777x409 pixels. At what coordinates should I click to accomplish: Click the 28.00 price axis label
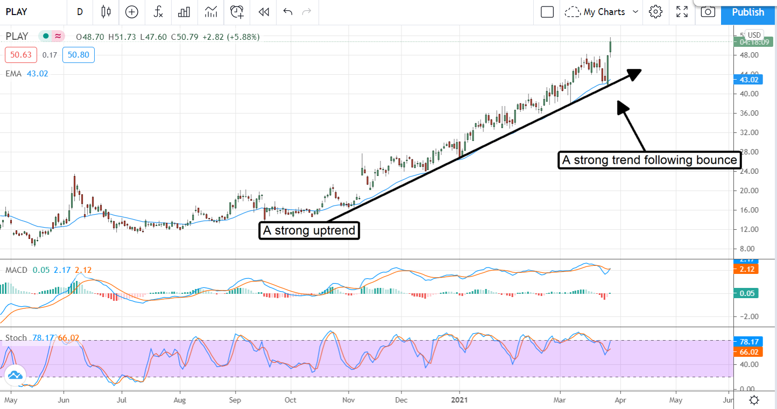point(750,152)
